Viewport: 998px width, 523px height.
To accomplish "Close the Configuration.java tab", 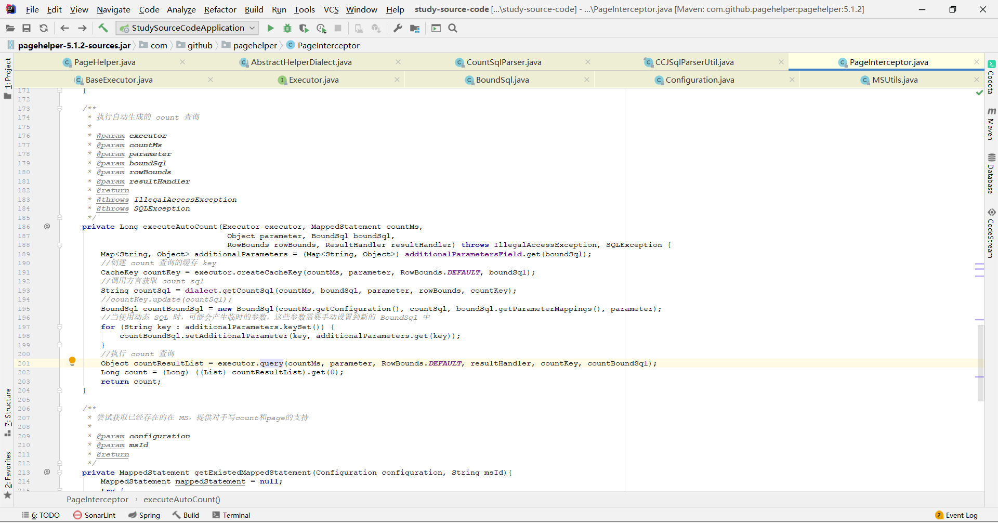I will coord(792,80).
